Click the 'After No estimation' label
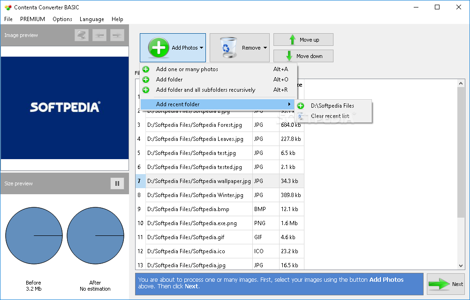Screen dimensions: 470x300 [x=95, y=285]
